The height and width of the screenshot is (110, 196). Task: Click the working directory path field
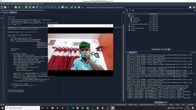coord(136,7)
